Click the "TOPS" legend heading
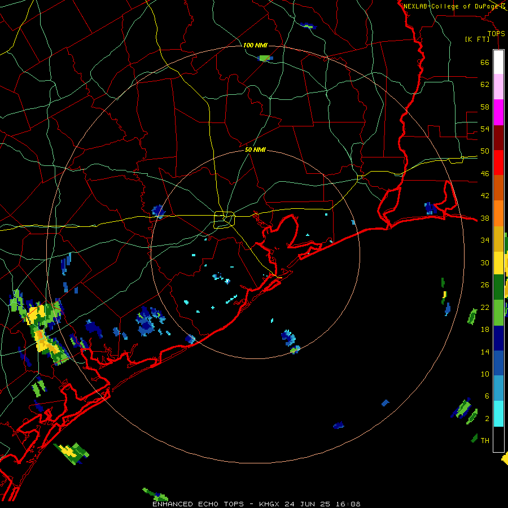Screen dimensions: 508x508 coord(496,33)
